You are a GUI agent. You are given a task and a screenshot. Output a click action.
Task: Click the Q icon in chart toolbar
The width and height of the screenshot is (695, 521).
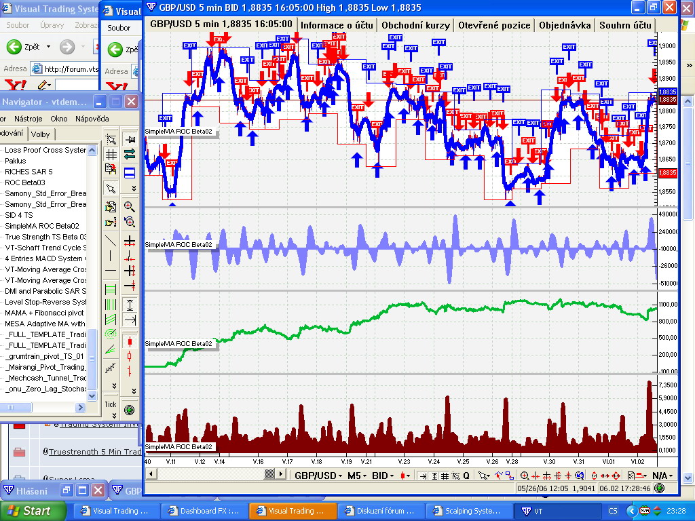[466, 476]
